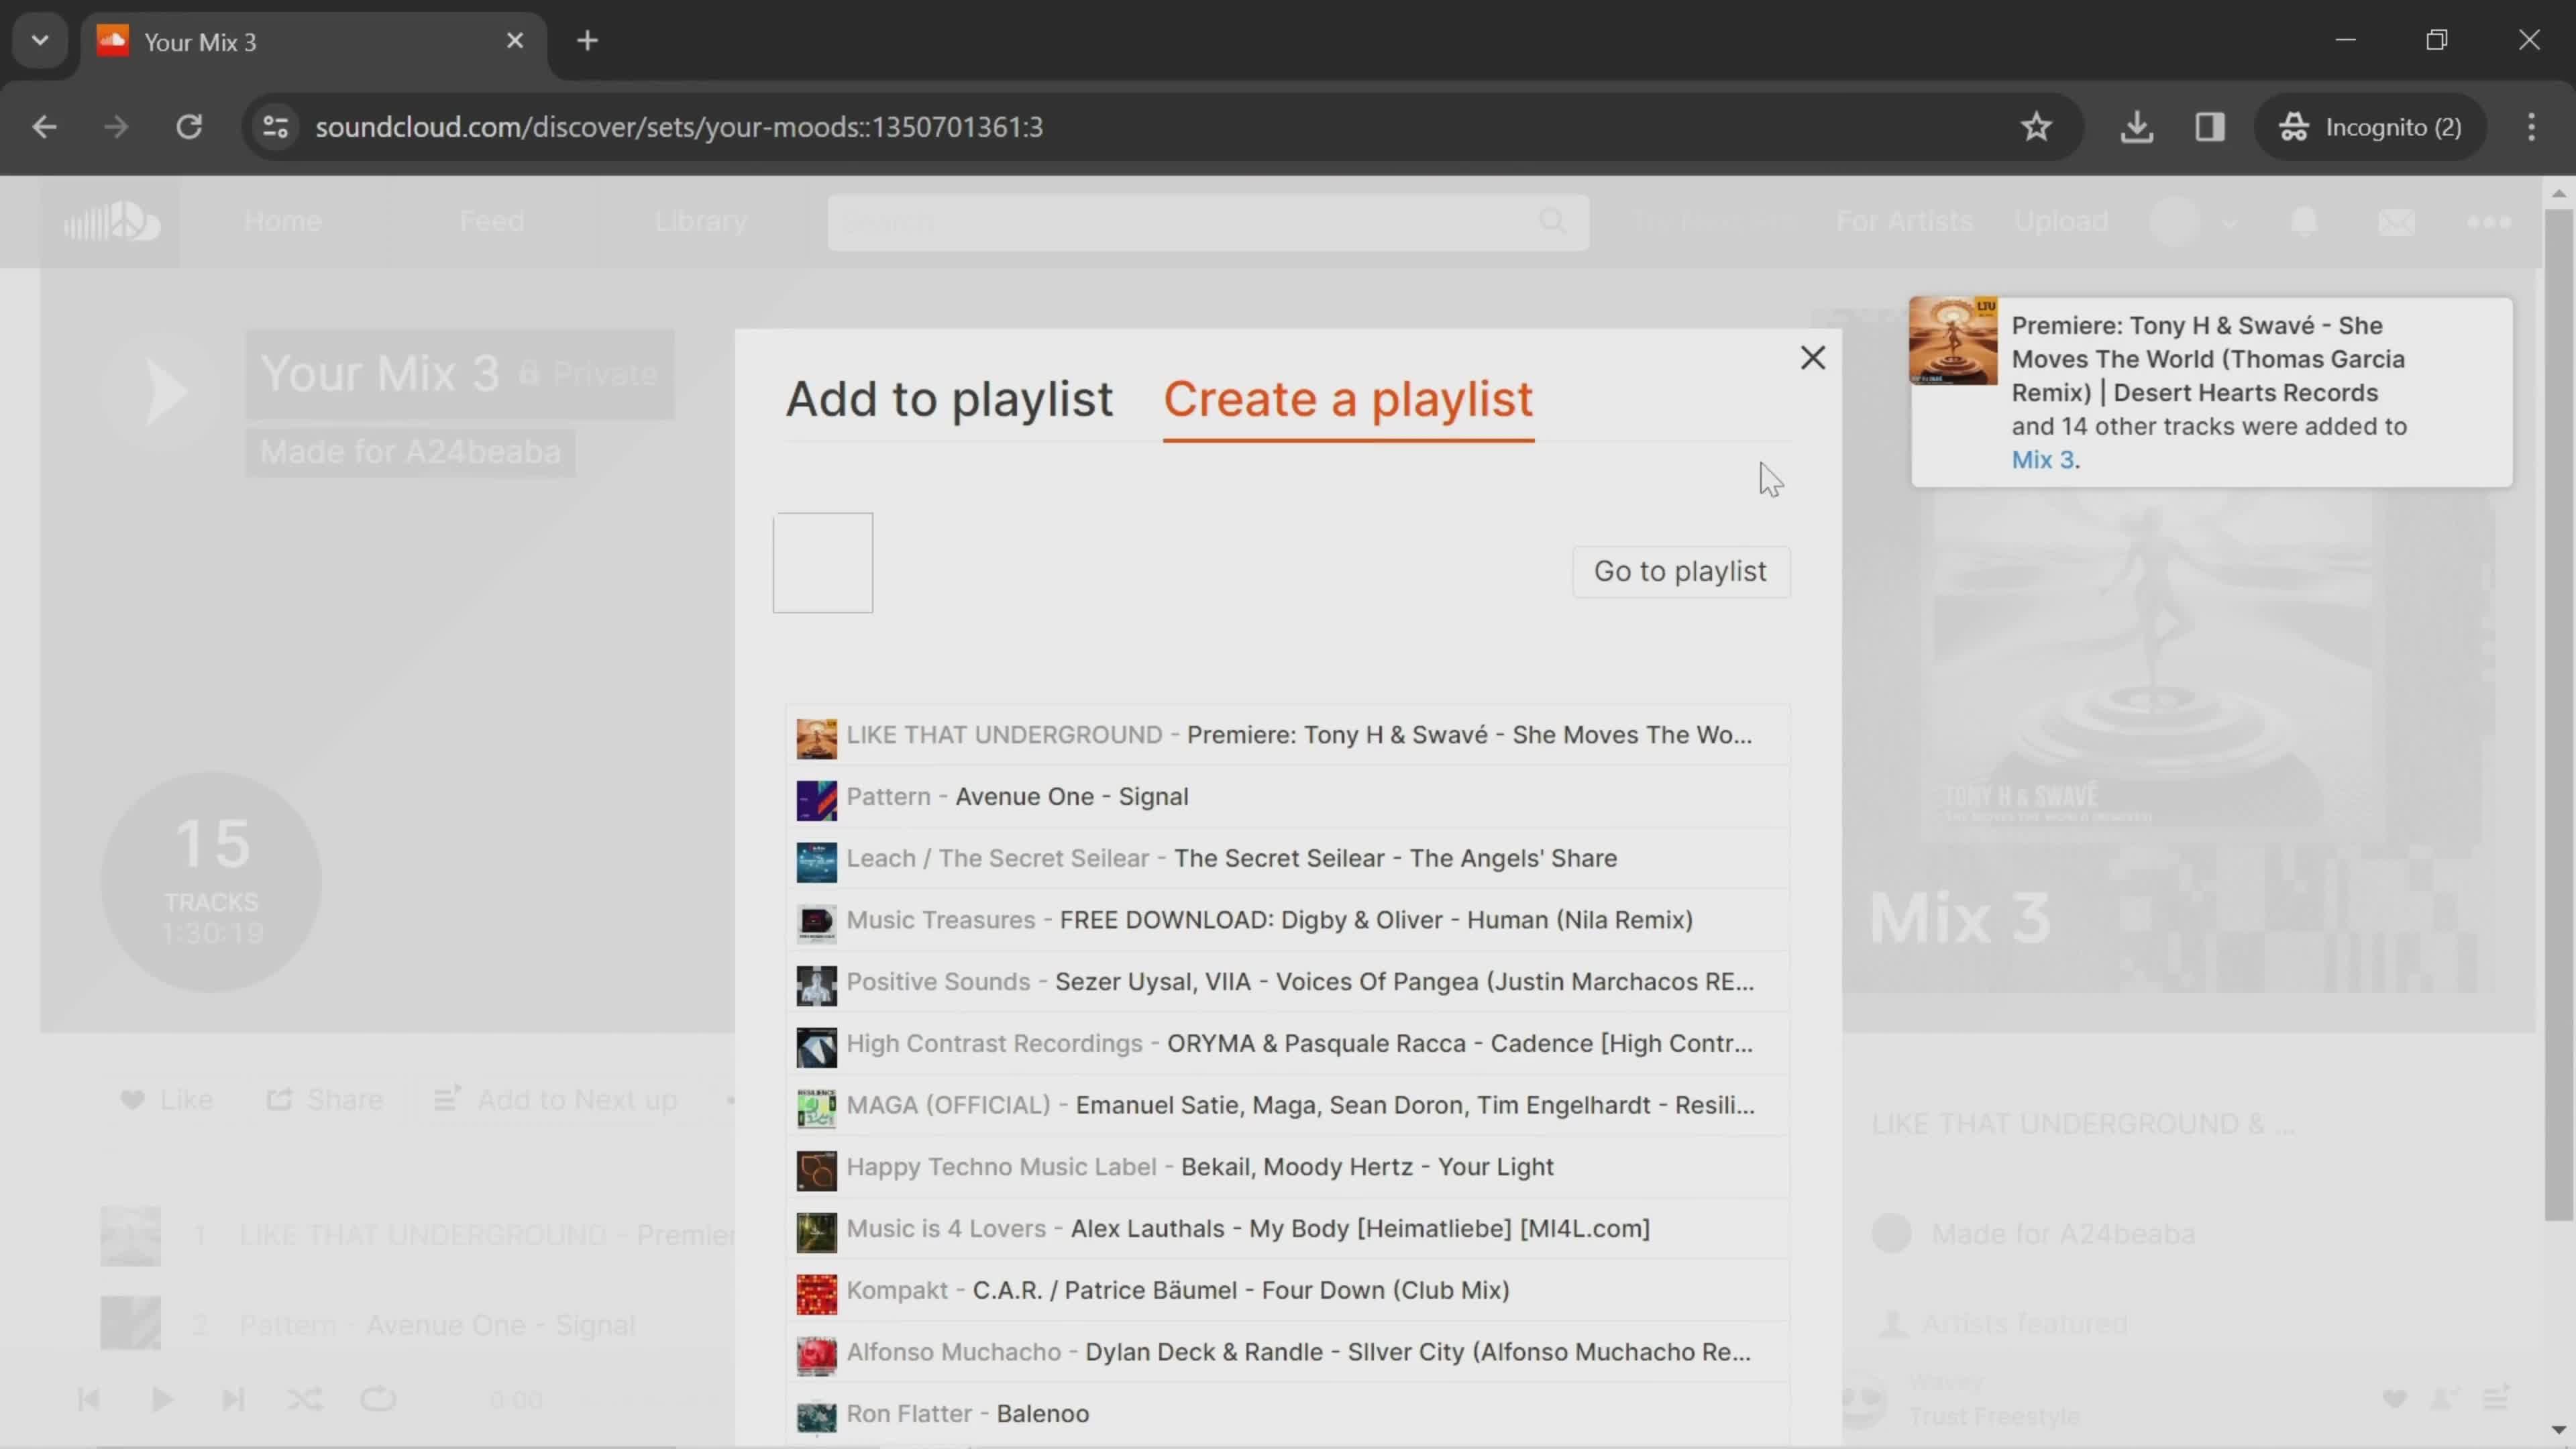Open the Library menu item
Viewport: 2576px width, 1449px height.
coord(700,221)
